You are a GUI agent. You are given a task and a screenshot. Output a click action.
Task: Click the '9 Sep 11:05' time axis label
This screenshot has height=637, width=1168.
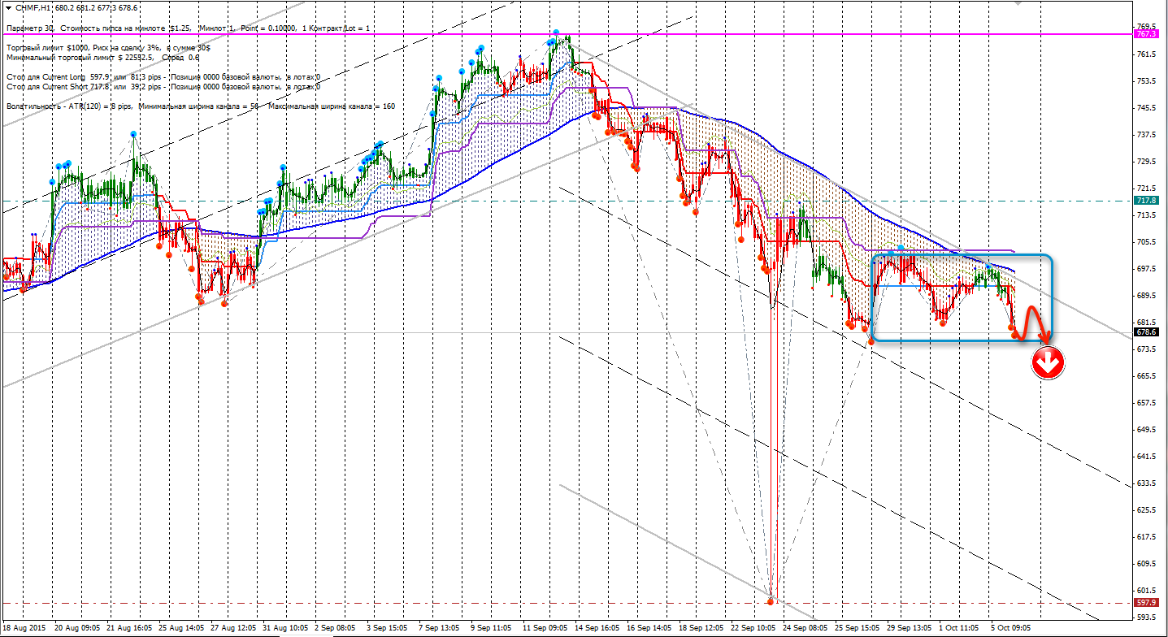492,628
